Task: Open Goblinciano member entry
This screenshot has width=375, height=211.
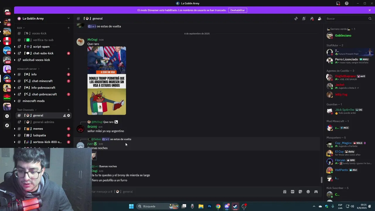Action: (349, 35)
